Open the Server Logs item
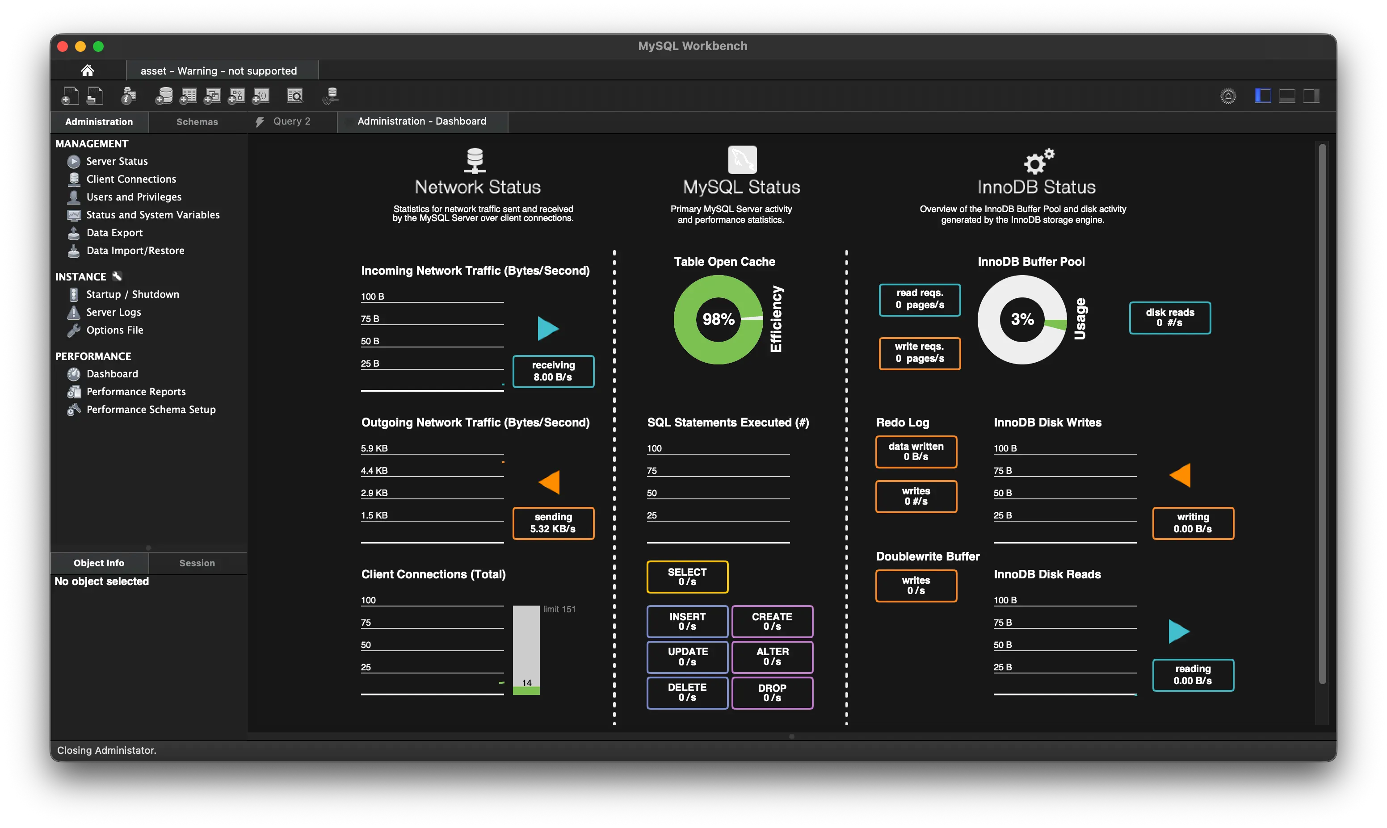 pos(113,312)
